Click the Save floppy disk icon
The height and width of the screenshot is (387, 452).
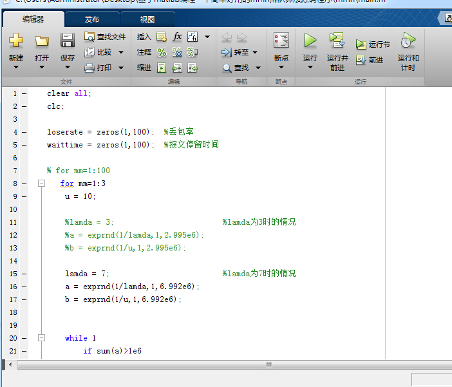click(68, 40)
